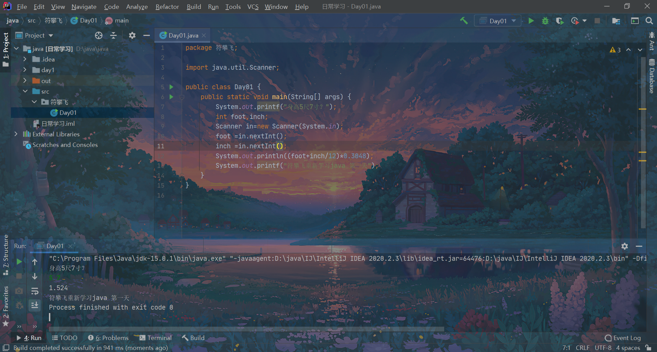
Task: Open the File menu
Action: (22, 6)
